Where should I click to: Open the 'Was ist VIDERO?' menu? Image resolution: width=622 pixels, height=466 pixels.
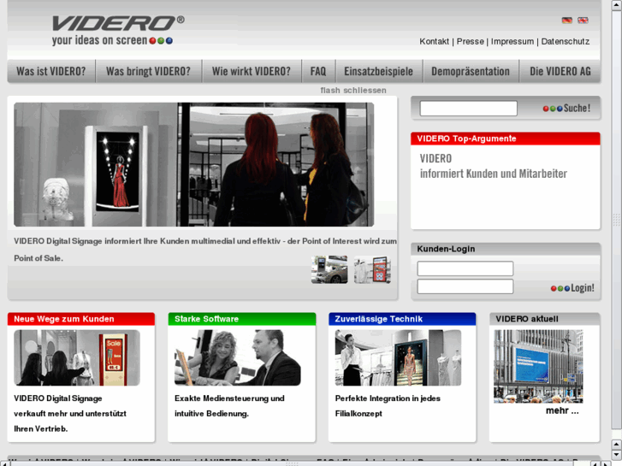(51, 71)
